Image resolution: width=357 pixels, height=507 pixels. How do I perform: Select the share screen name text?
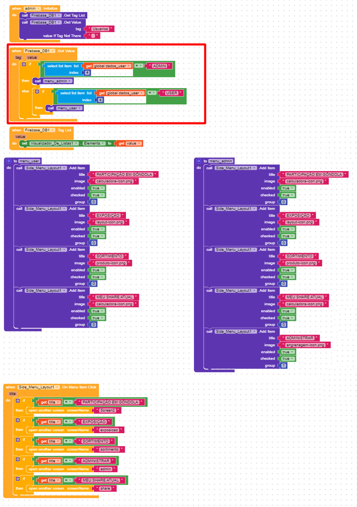[105, 488]
